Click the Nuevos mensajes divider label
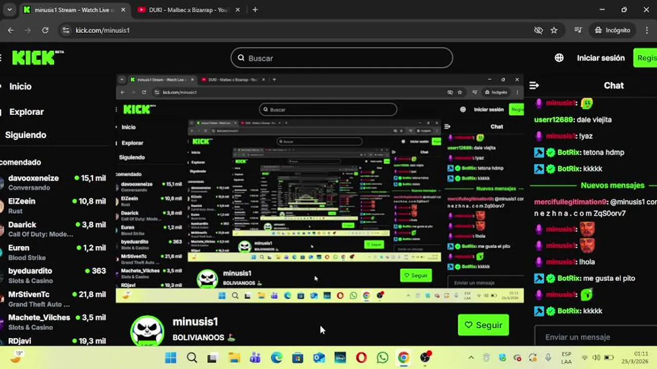Image resolution: width=657 pixels, height=369 pixels. click(x=612, y=185)
